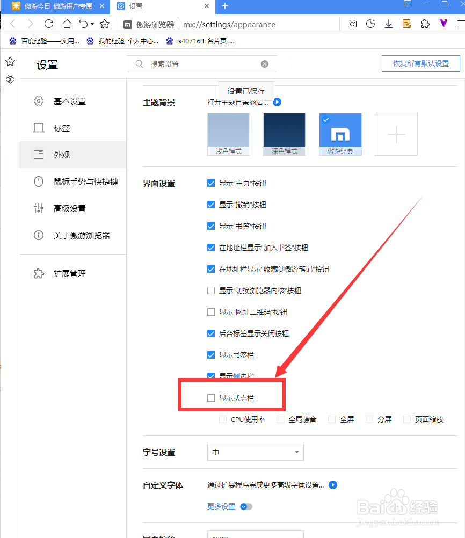Open the main menu hamburger icon
465x538 pixels.
coord(460,24)
